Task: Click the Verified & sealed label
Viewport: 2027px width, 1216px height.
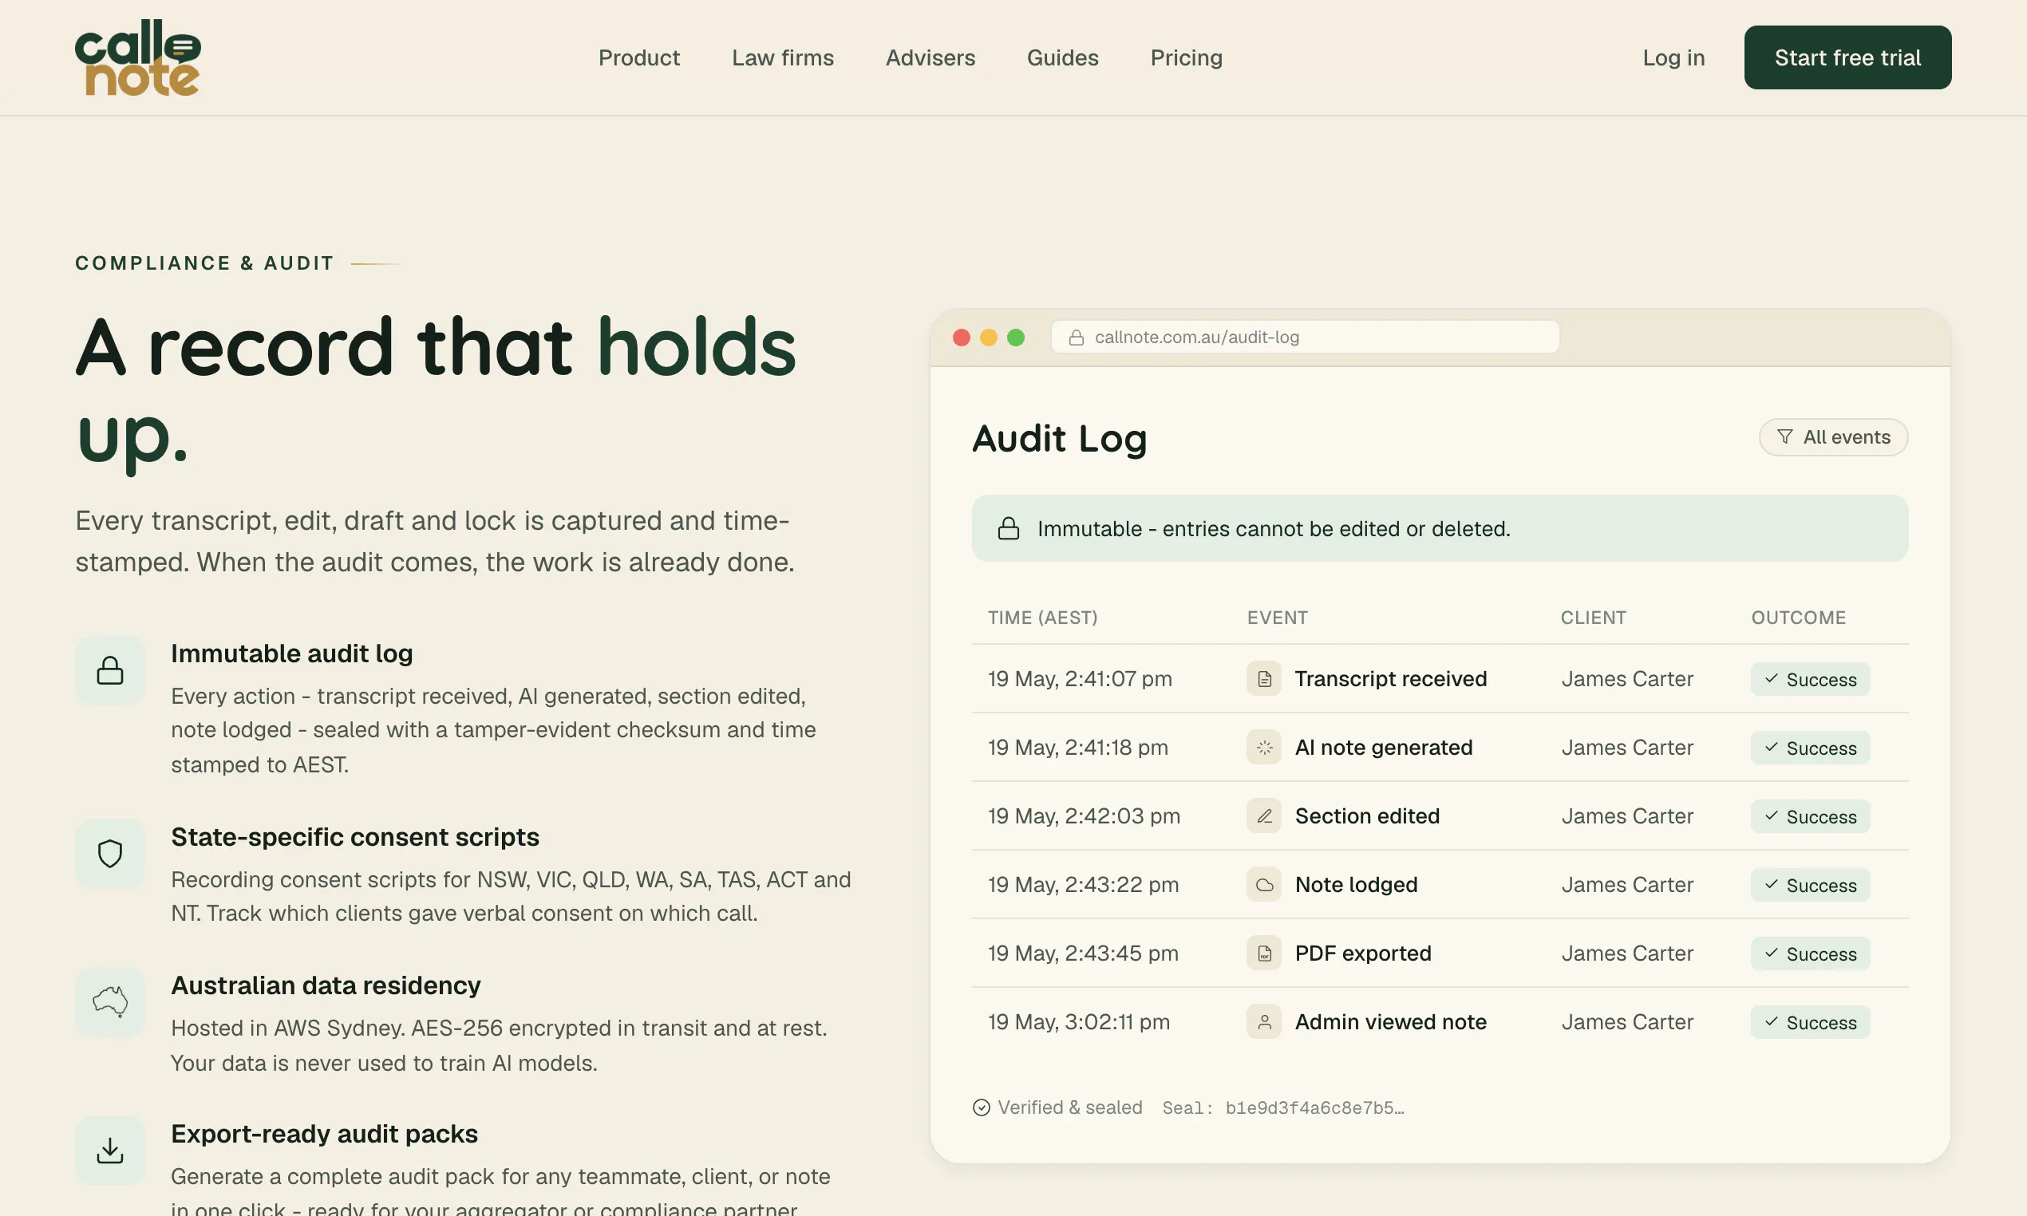Action: pos(1069,1107)
